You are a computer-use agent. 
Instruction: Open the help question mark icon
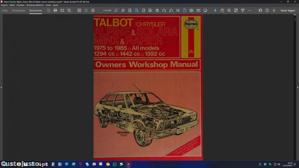coord(267,10)
